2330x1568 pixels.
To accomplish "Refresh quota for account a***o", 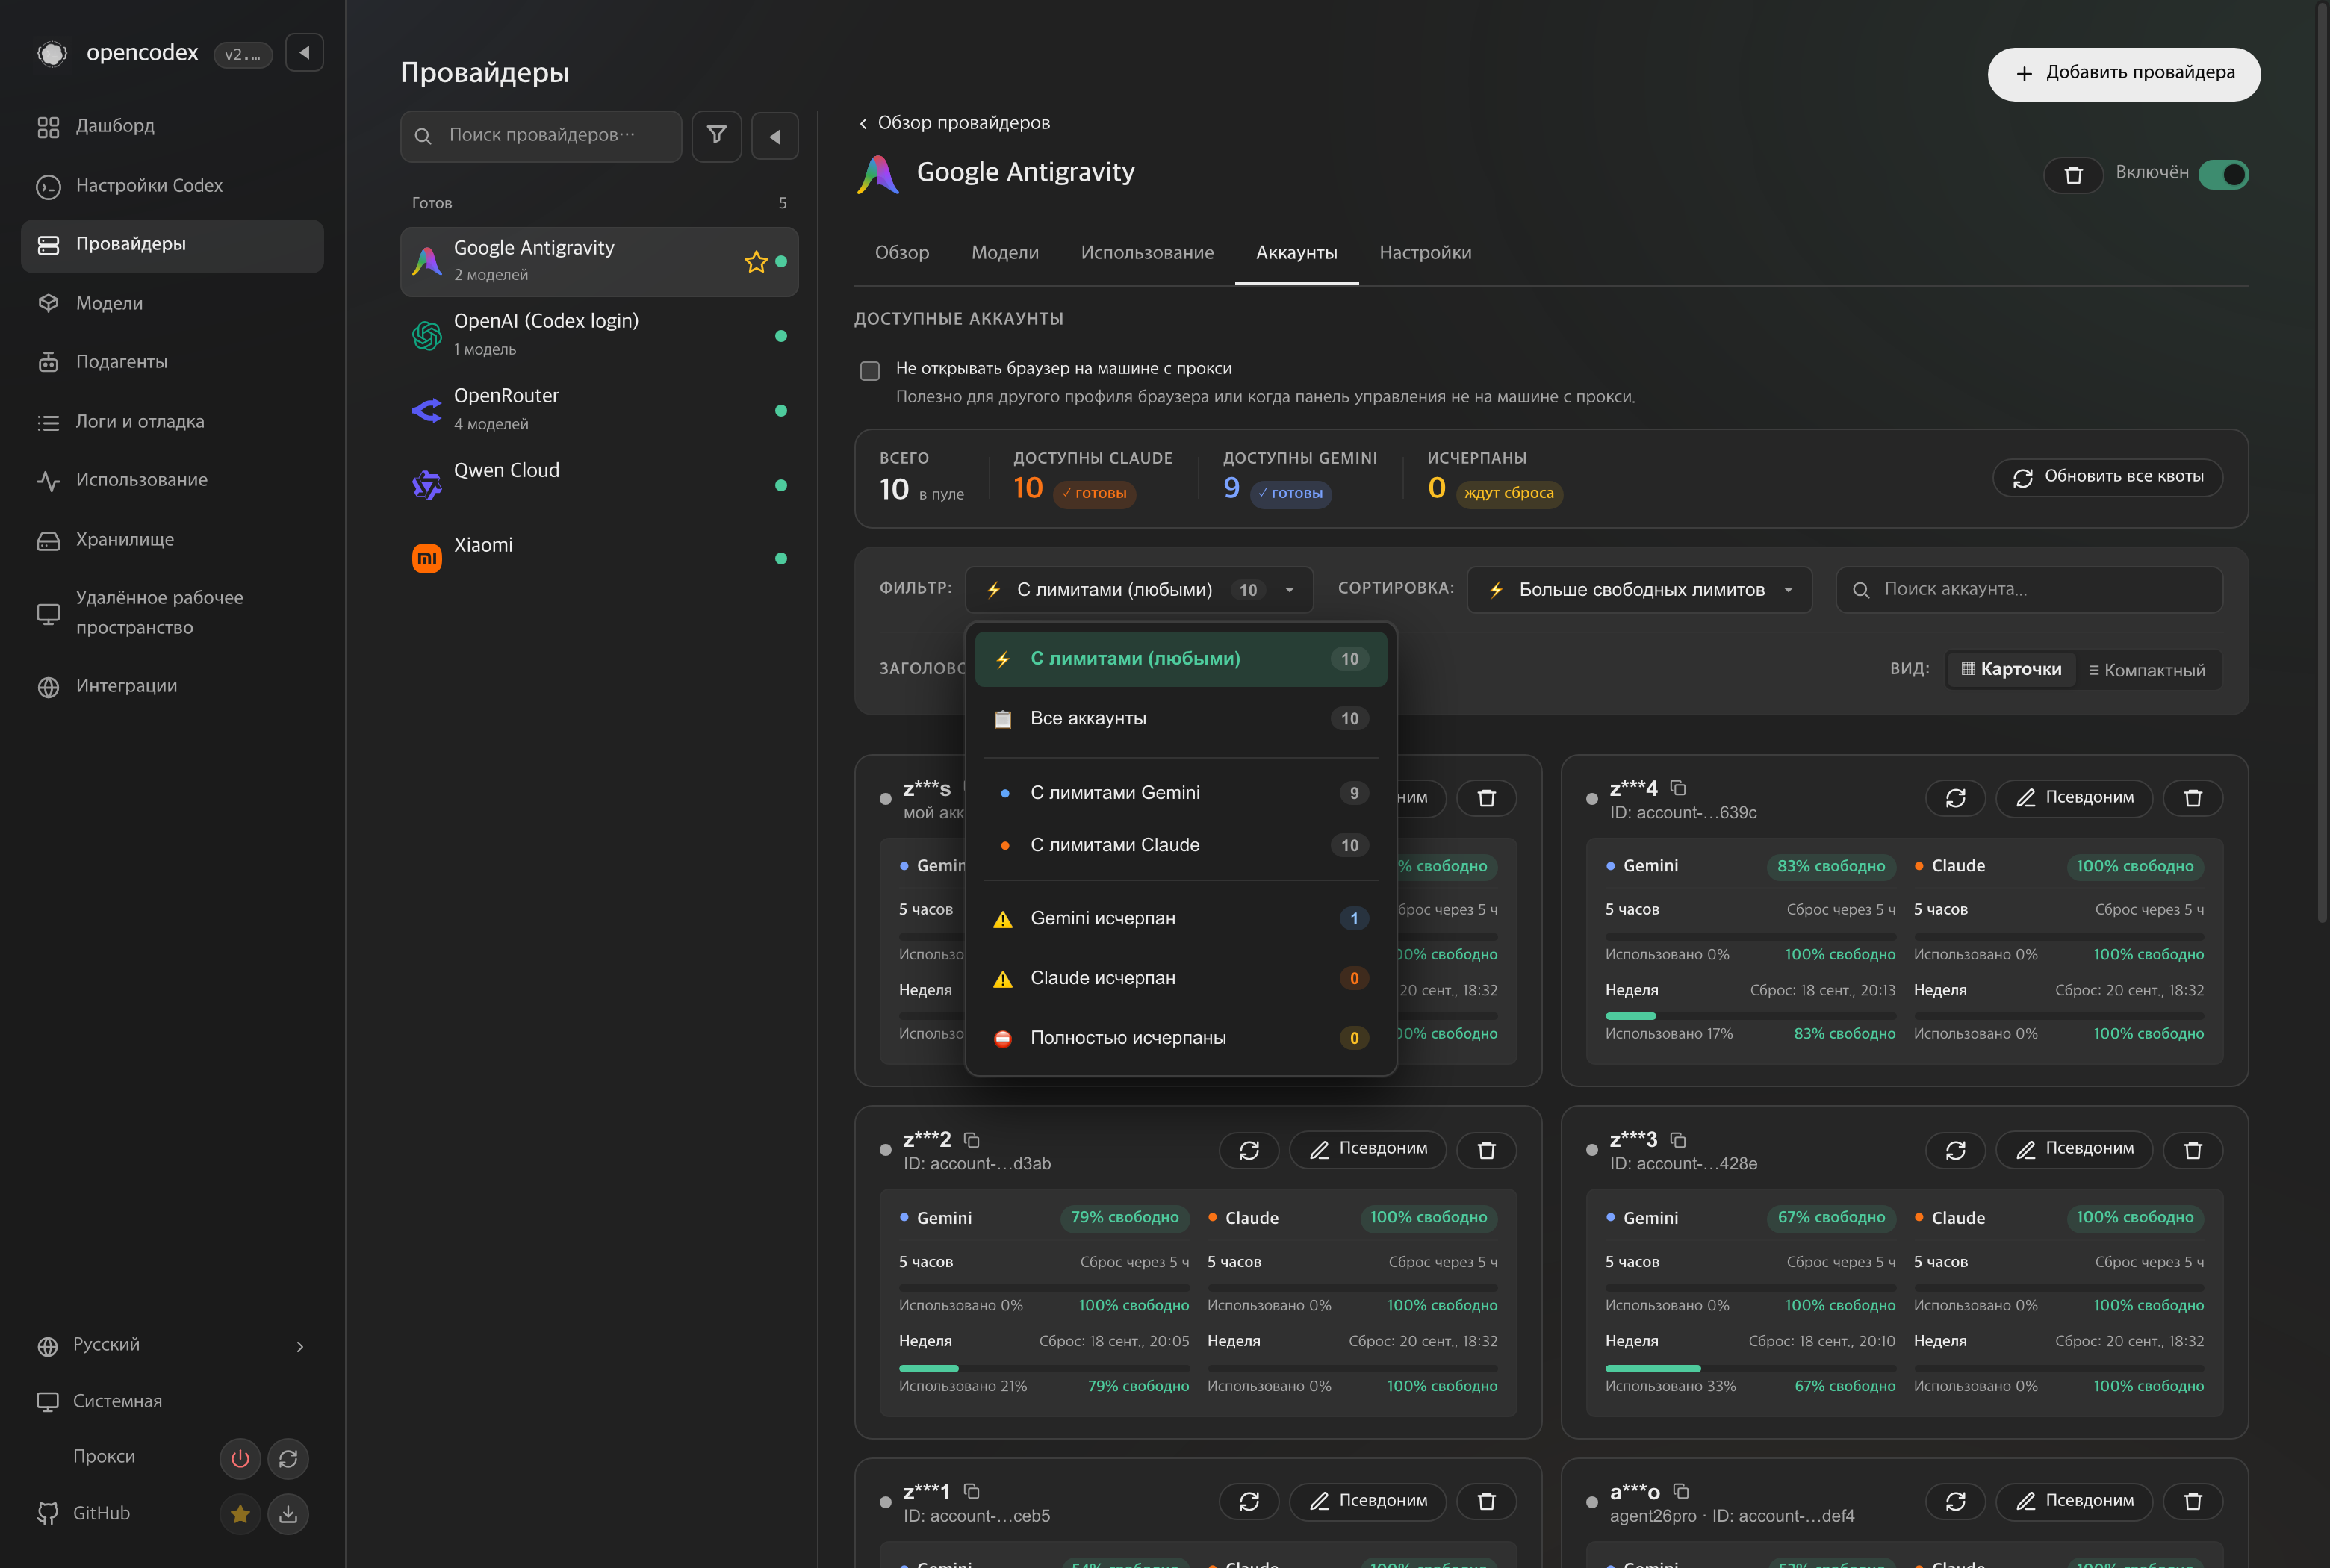I will (x=1955, y=1502).
